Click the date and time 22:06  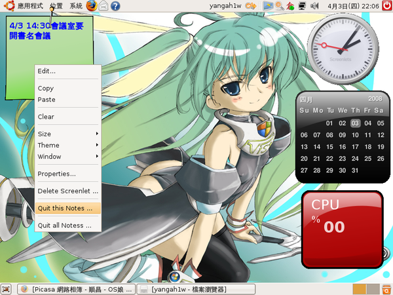pos(353,6)
